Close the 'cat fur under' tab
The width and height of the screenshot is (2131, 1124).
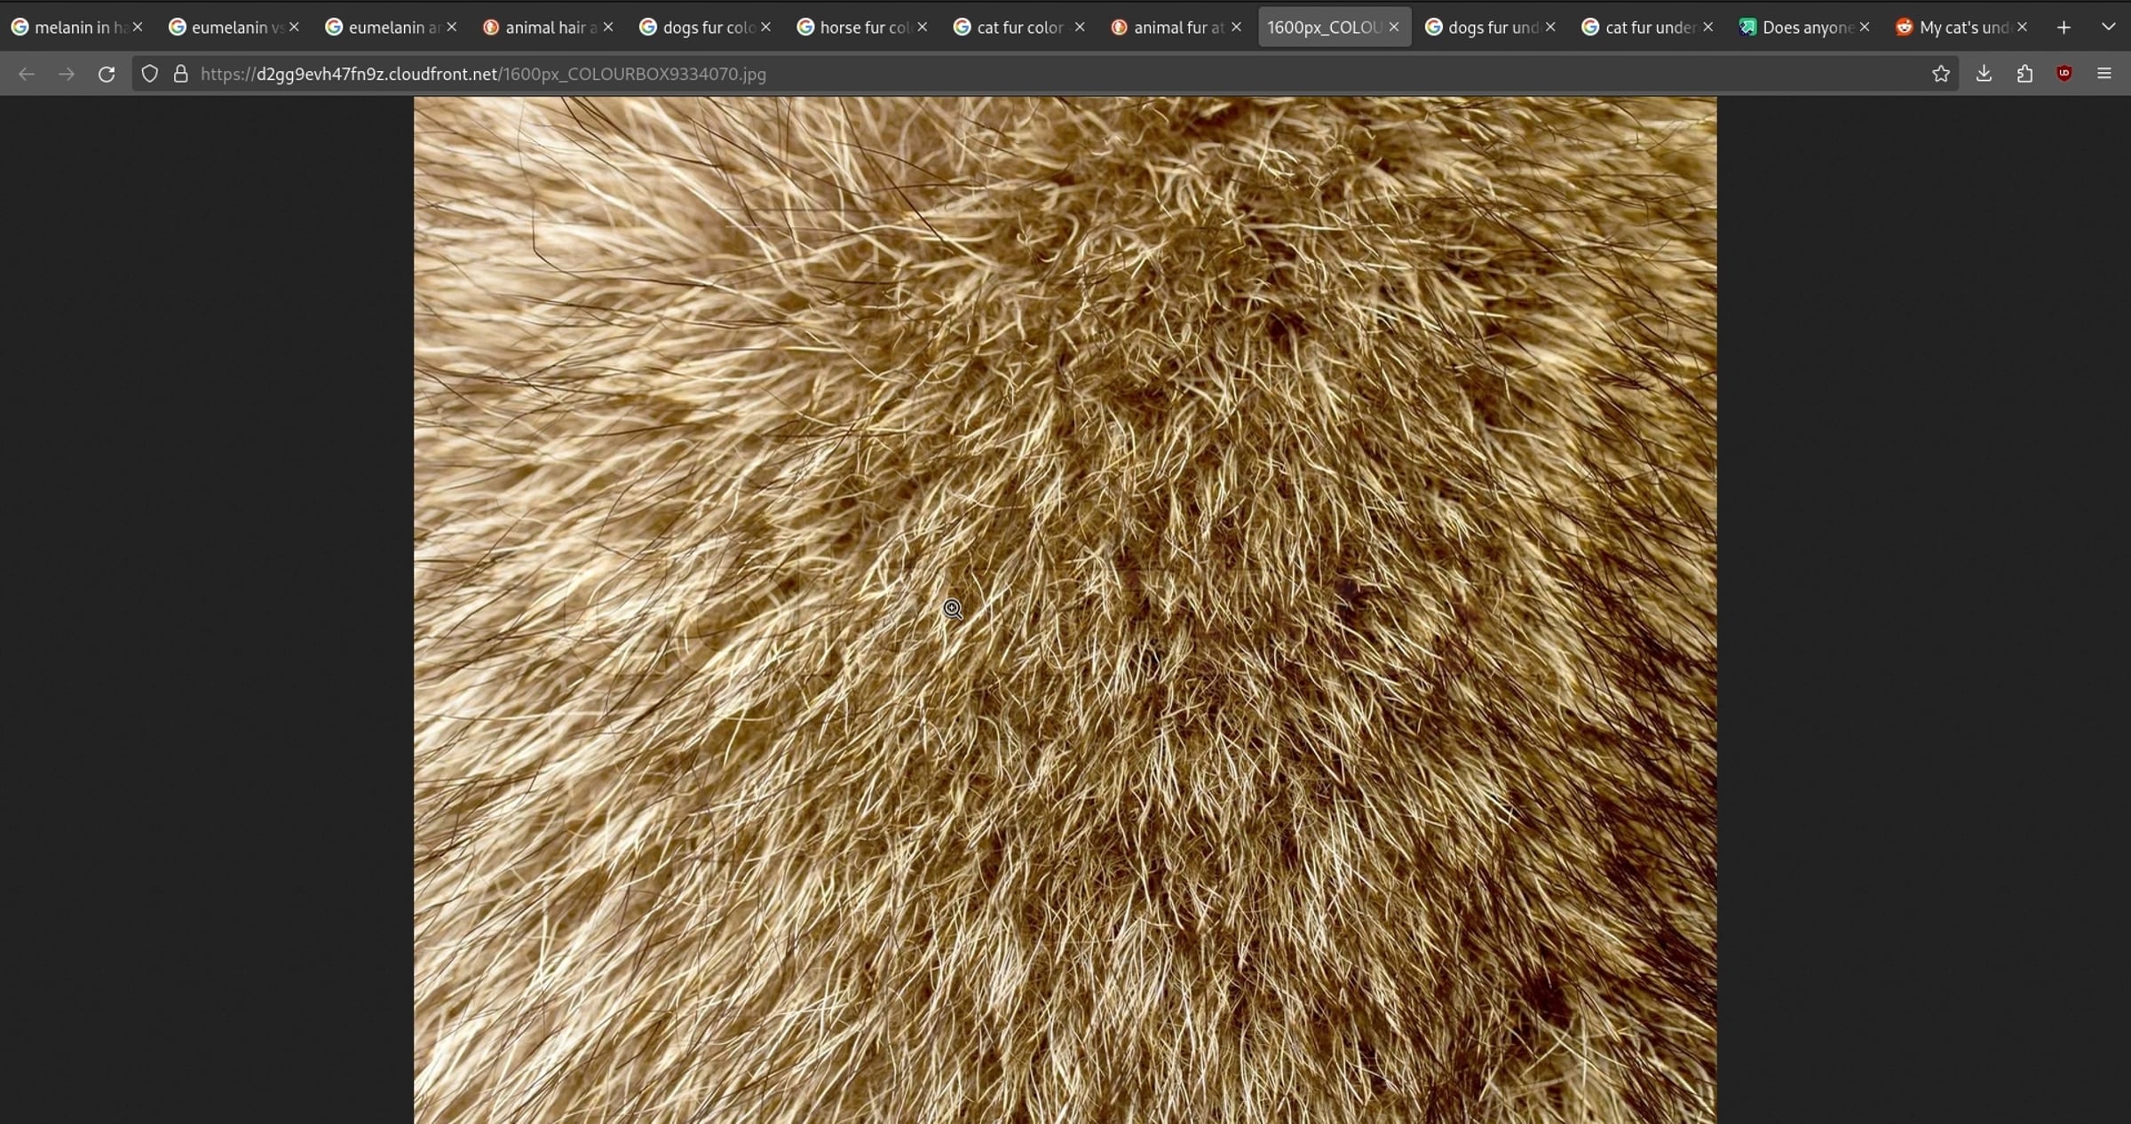pos(1707,28)
